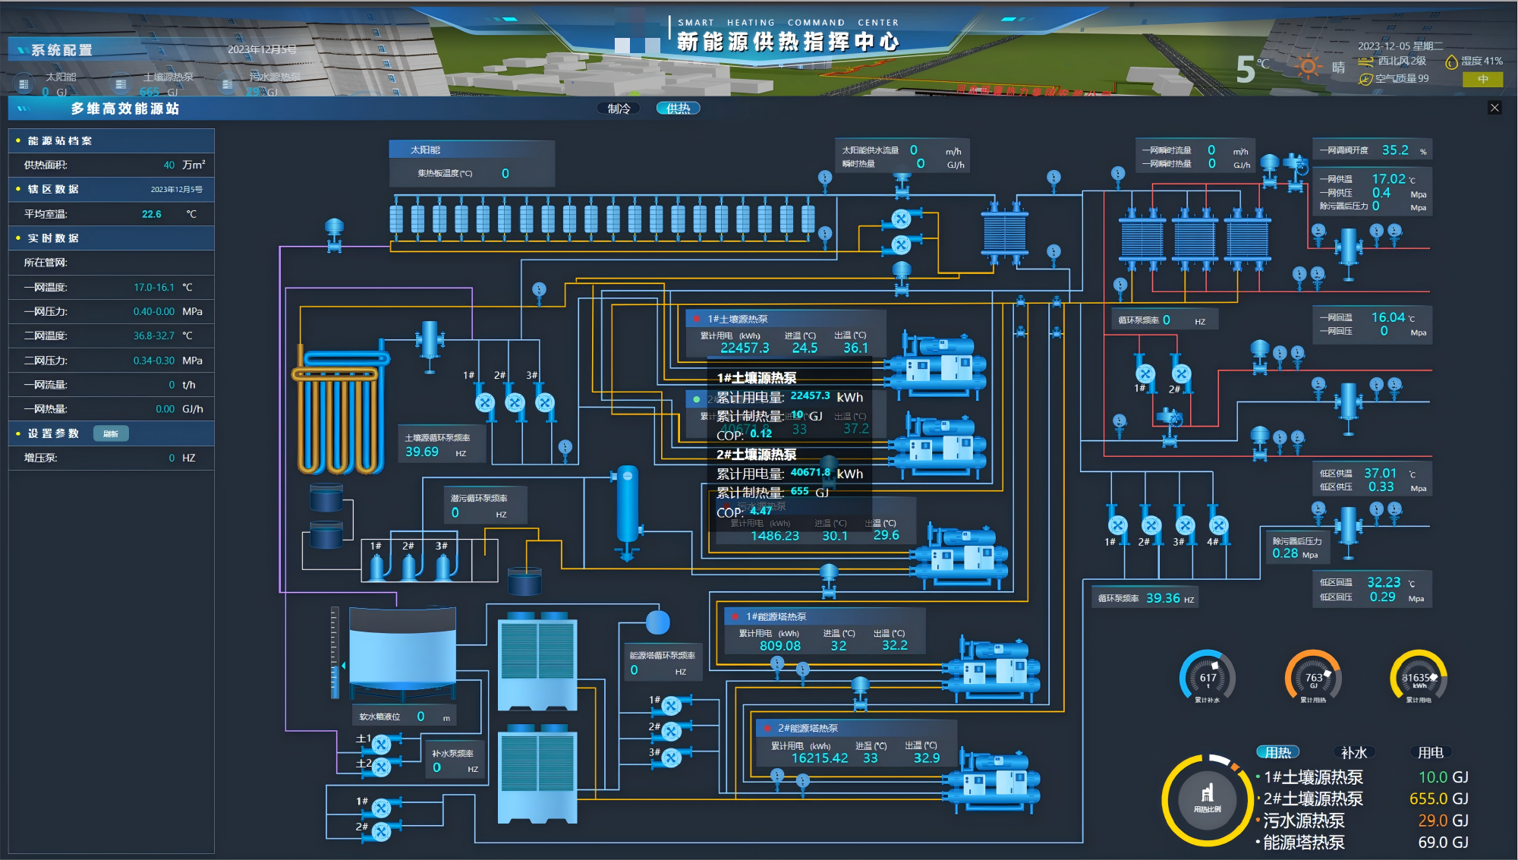Click soil-source circulation pump 1# icon
This screenshot has width=1518, height=860.
click(x=485, y=402)
